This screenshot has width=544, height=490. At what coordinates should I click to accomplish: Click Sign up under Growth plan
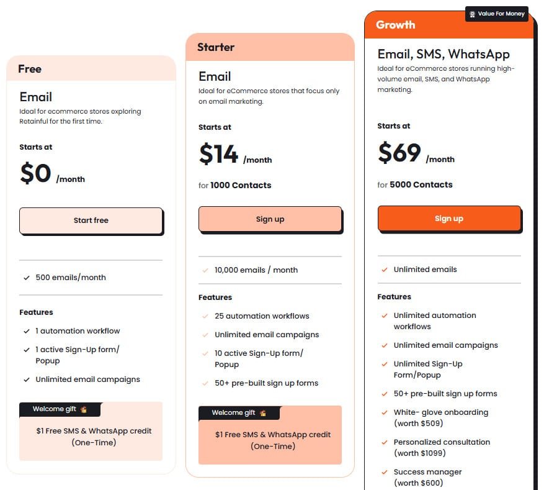click(448, 219)
